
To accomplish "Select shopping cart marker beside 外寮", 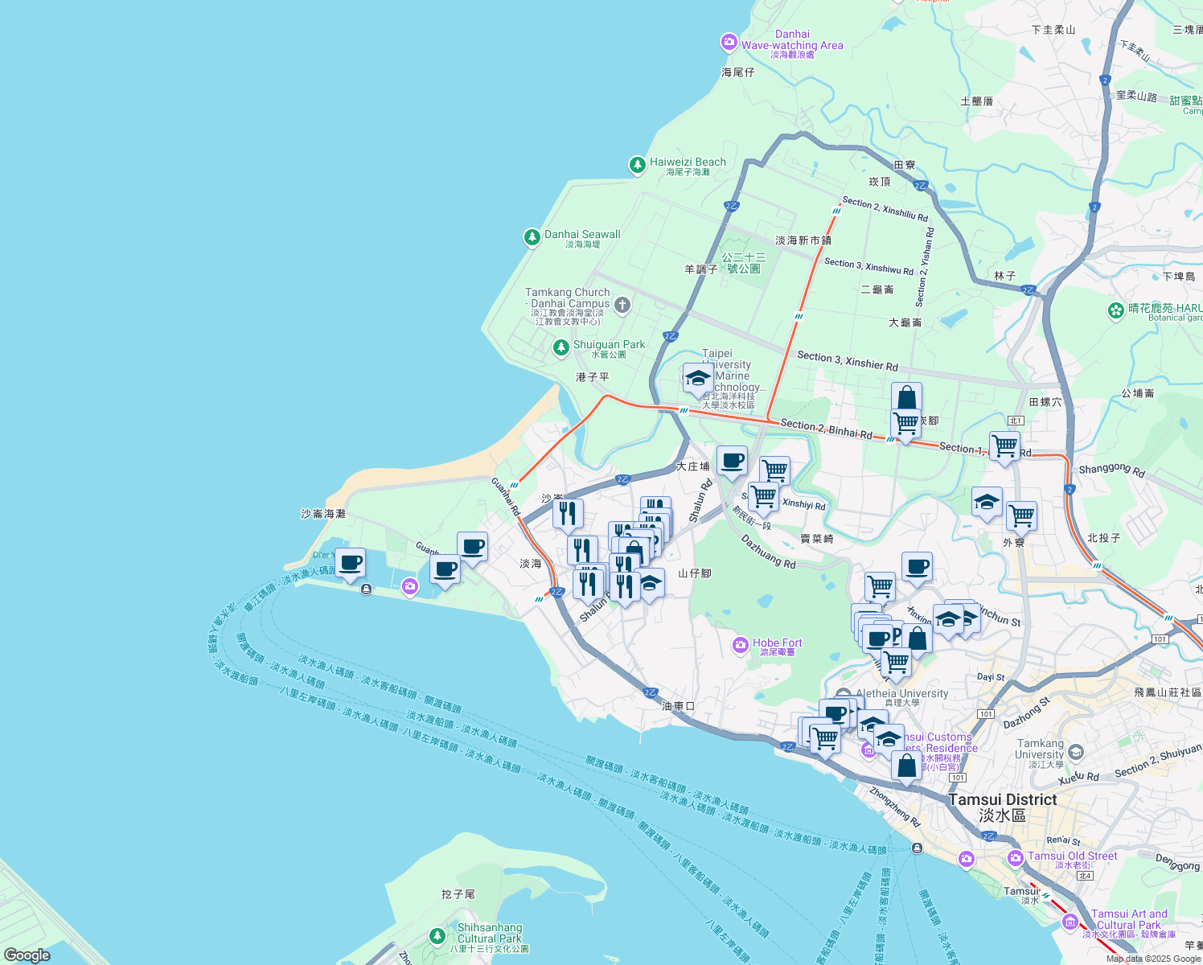I will 1021,517.
